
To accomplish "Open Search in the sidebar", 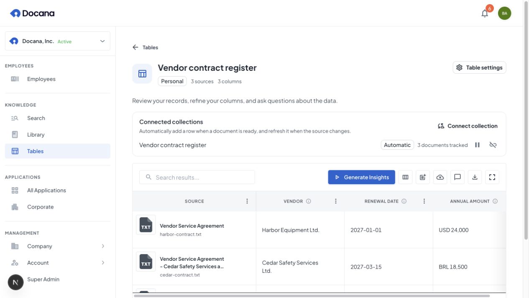I will tap(58, 118).
